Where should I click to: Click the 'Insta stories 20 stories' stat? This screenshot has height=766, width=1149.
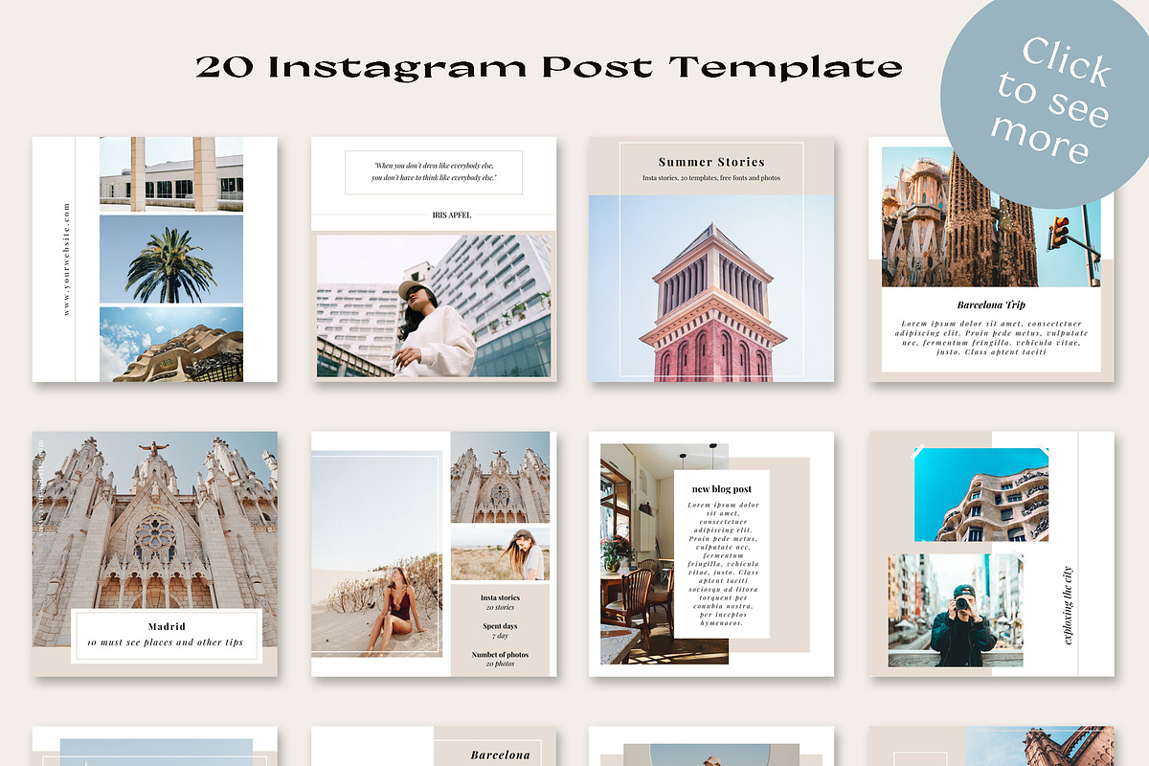pyautogui.click(x=500, y=602)
